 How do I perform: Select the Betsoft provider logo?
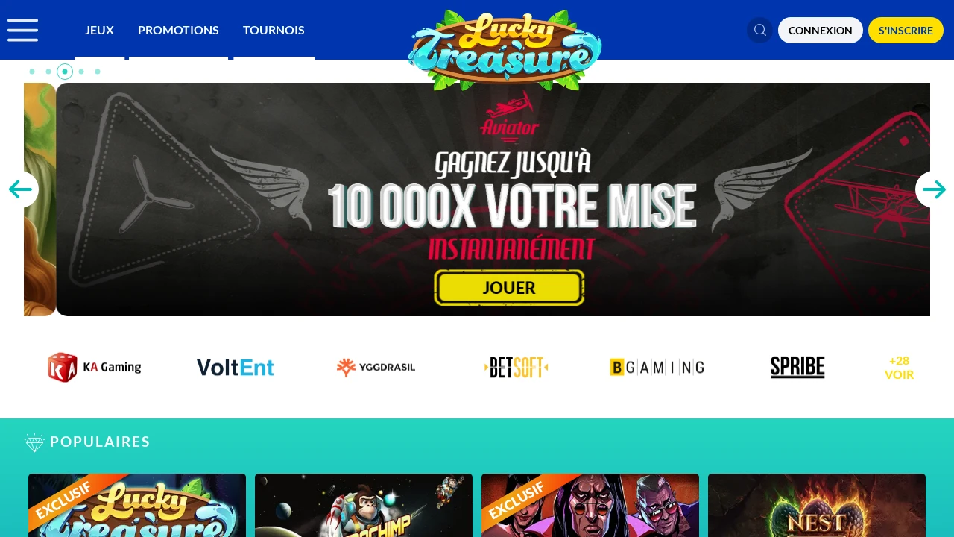pos(517,367)
